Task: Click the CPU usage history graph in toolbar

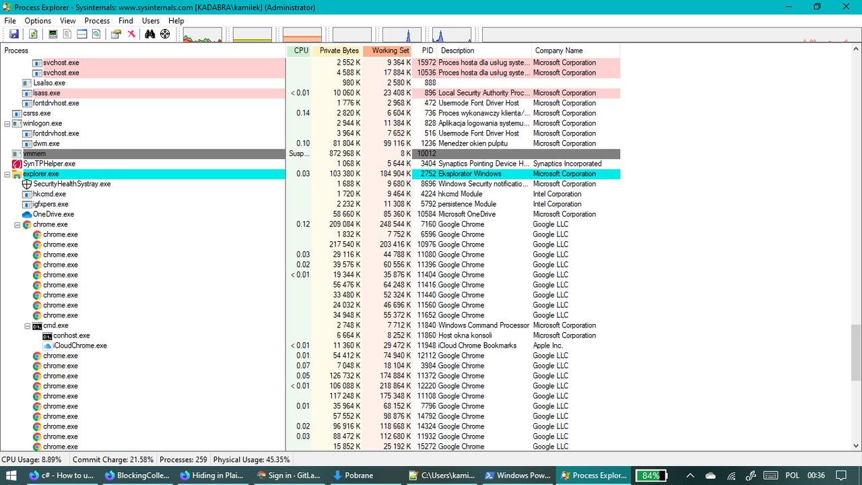Action: coord(202,35)
